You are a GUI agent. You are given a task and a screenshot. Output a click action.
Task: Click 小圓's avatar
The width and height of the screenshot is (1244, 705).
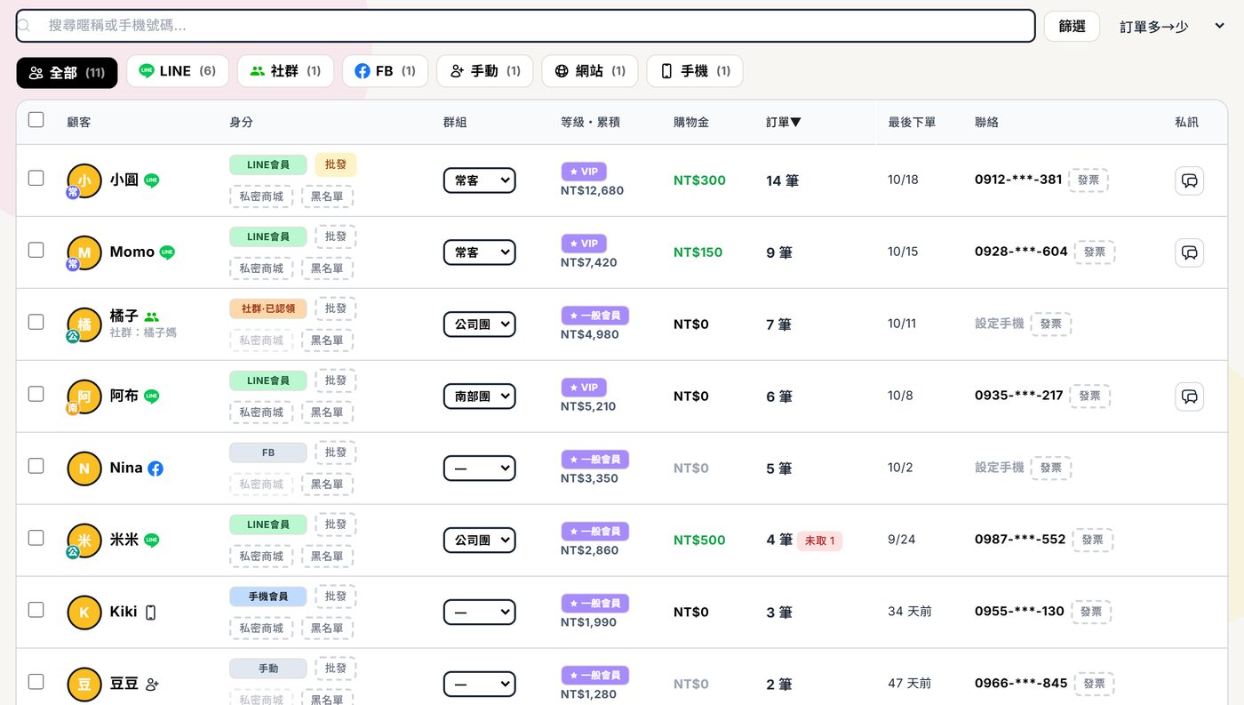point(84,180)
